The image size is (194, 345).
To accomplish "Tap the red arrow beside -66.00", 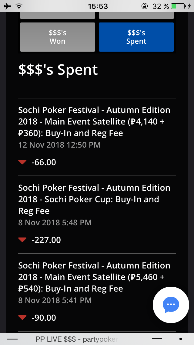I will click(x=22, y=162).
